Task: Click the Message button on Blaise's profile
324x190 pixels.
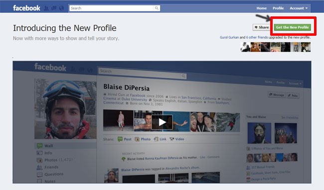Action: pos(277,95)
